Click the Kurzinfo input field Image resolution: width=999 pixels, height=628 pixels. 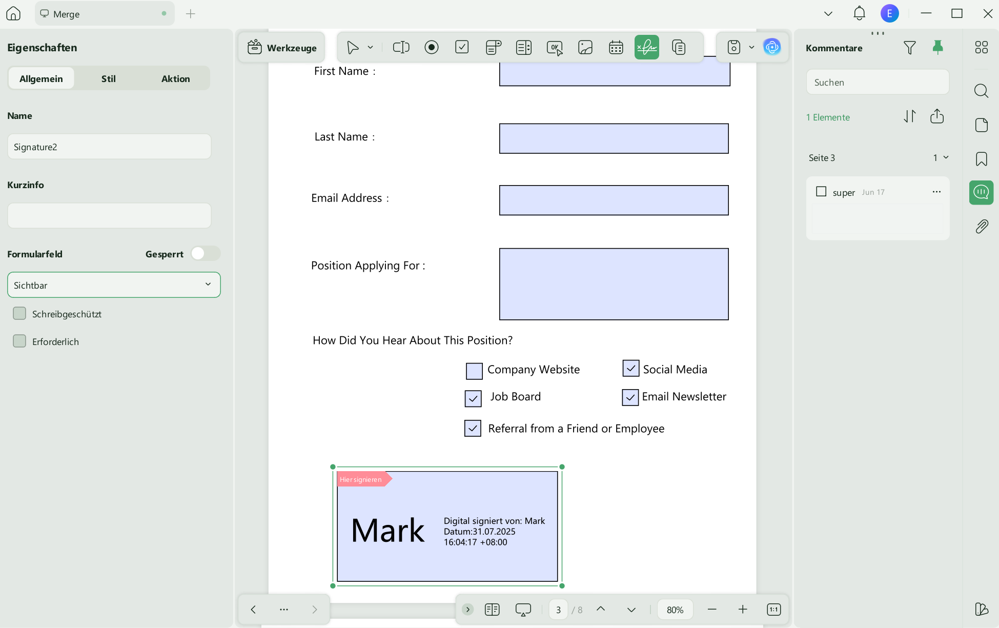coord(109,215)
